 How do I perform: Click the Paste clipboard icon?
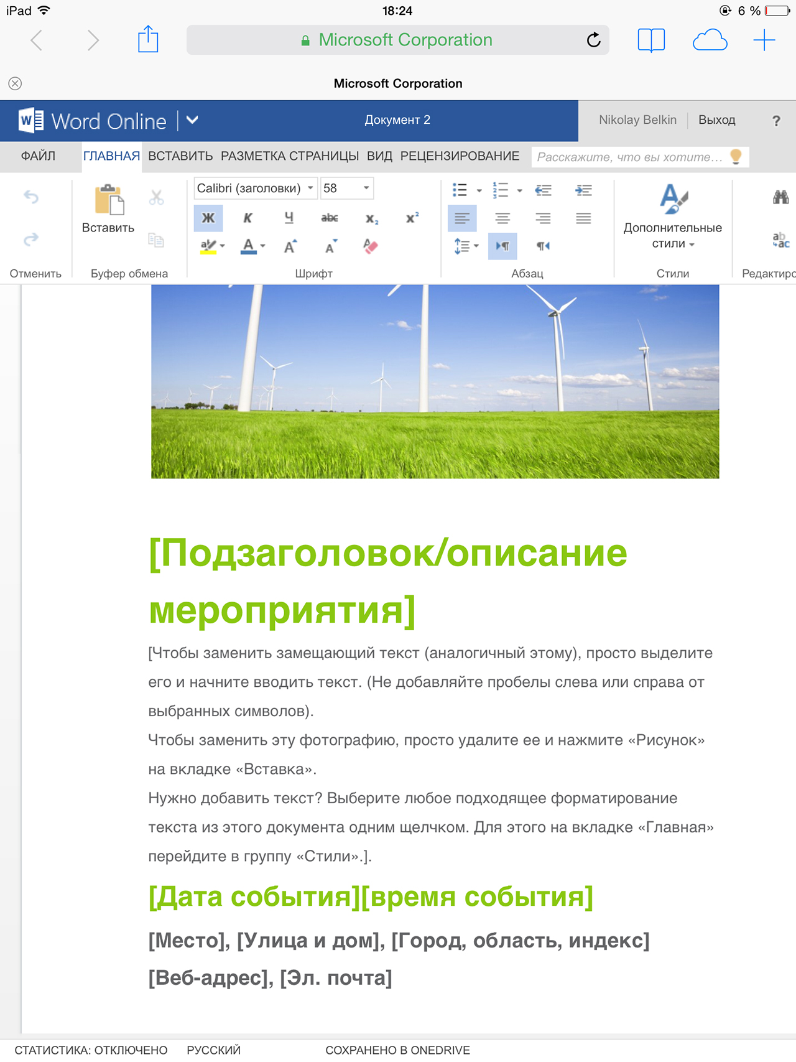tap(109, 200)
